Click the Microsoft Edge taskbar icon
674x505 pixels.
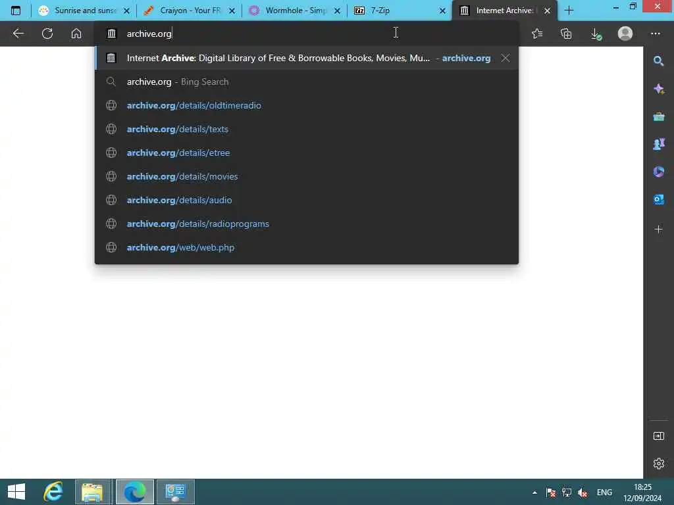pyautogui.click(x=134, y=492)
